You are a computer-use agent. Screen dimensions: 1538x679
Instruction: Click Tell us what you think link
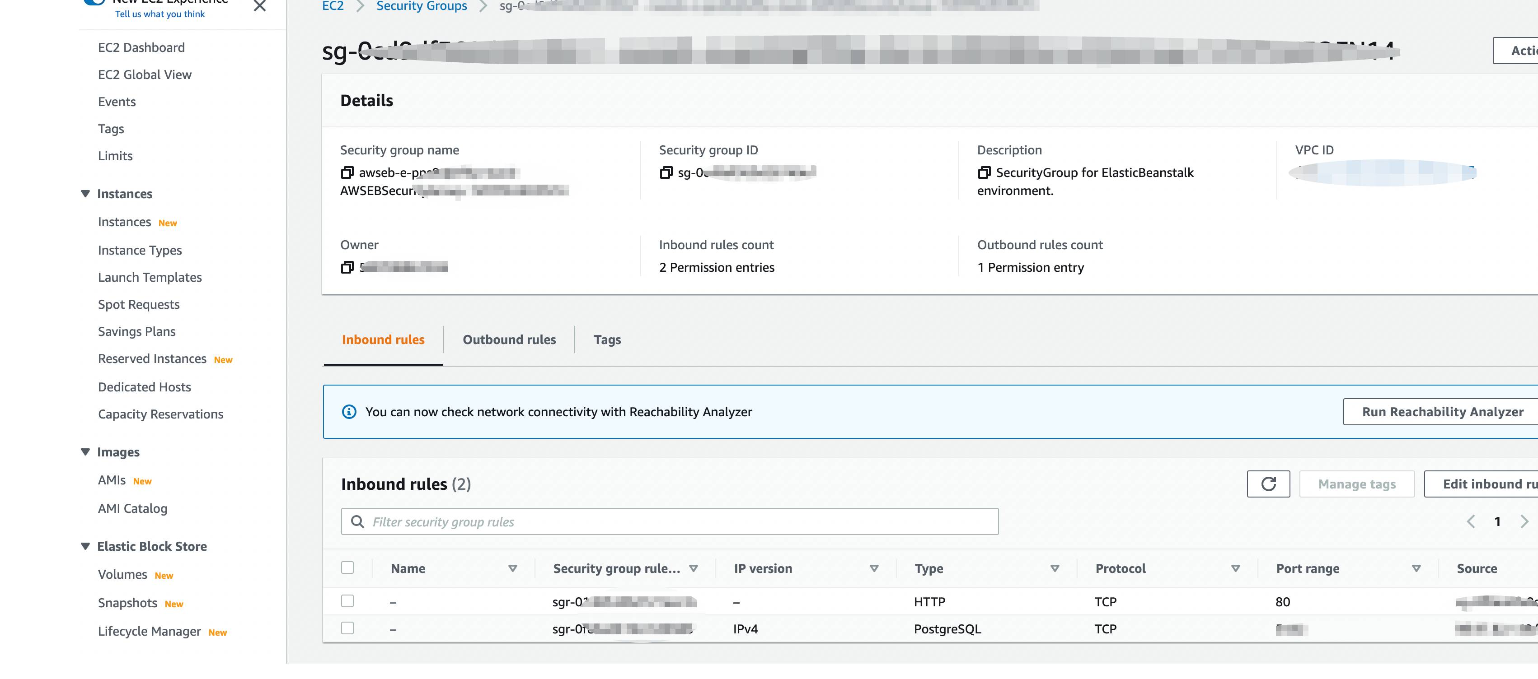[160, 14]
